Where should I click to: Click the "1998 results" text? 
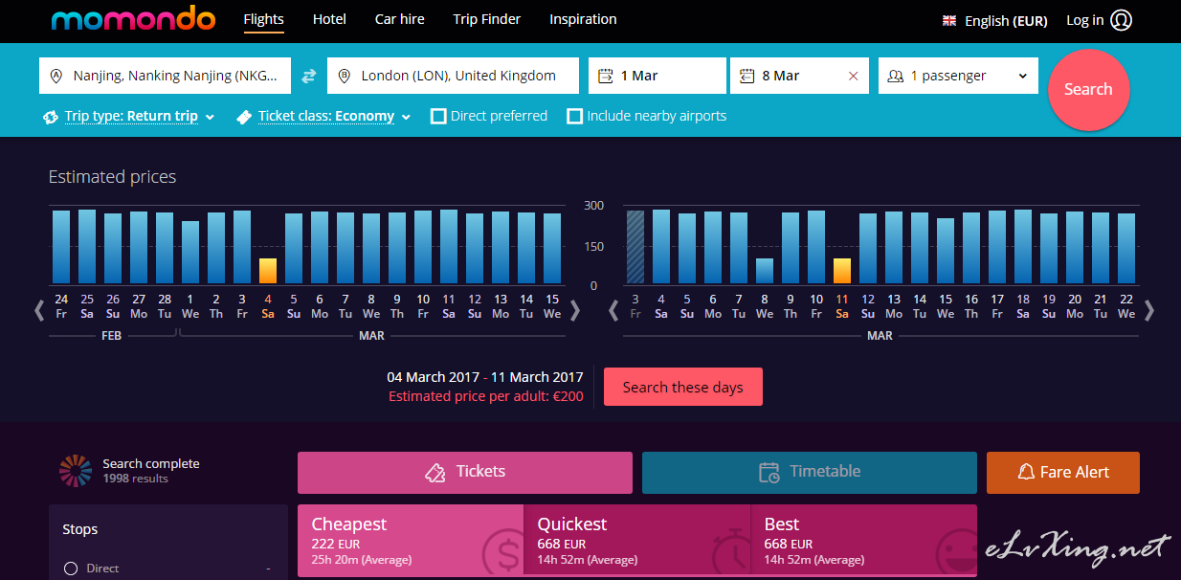pyautogui.click(x=136, y=479)
